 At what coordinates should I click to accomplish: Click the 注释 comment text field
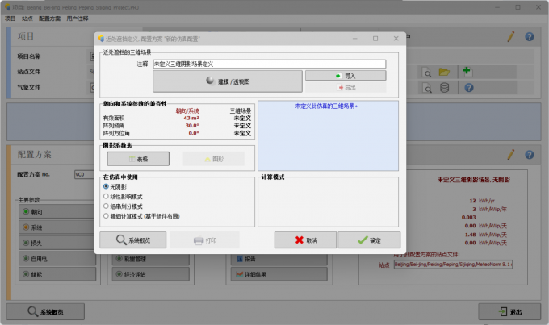click(269, 64)
